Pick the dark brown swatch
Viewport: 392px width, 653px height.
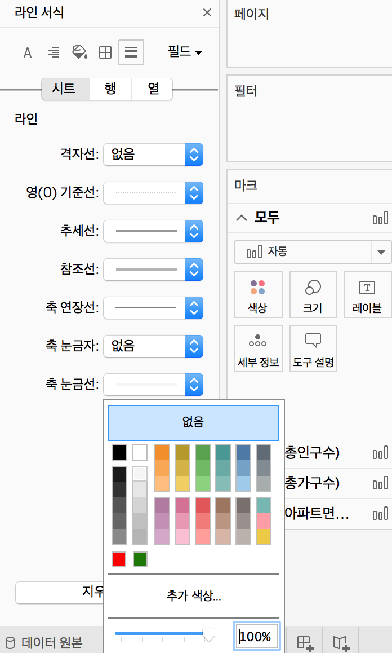[223, 506]
